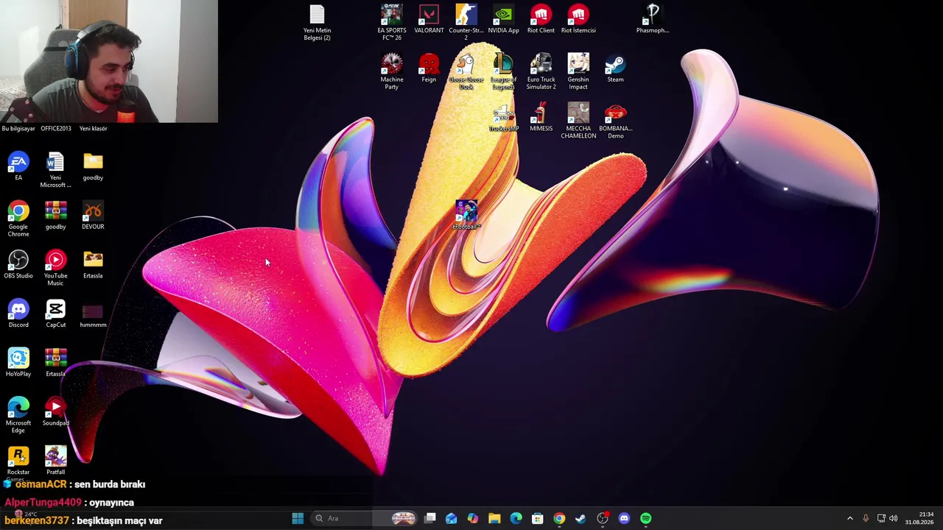Open the Yeni Microsoft Word document icon
943x530 pixels.
click(55, 170)
